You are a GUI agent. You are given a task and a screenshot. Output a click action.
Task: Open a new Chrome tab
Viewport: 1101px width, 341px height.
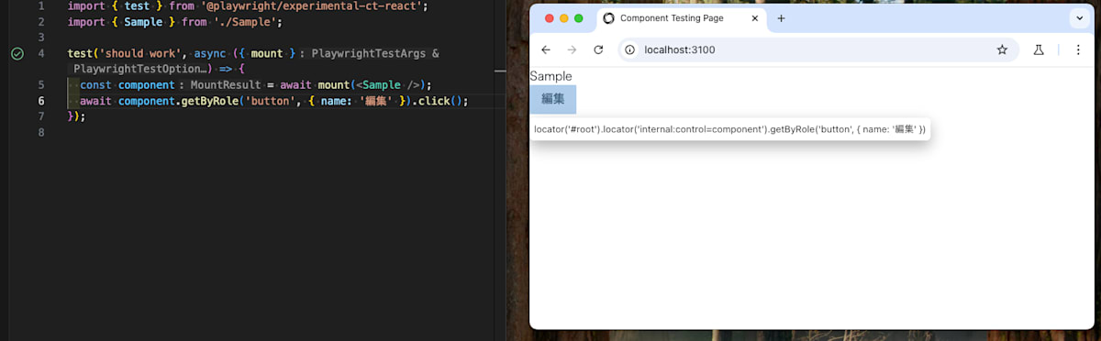point(781,18)
